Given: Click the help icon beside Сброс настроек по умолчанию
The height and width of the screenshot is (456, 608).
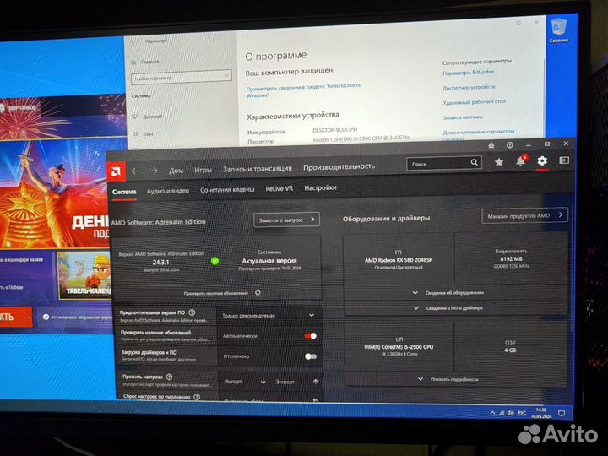Looking at the screenshot, I should coord(197,397).
